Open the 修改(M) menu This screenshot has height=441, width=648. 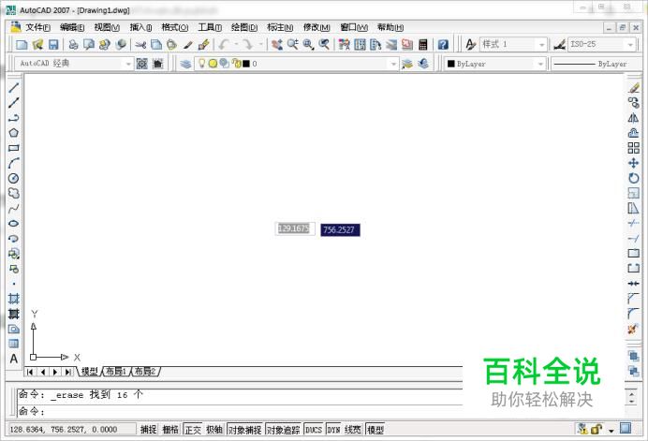[x=317, y=27]
